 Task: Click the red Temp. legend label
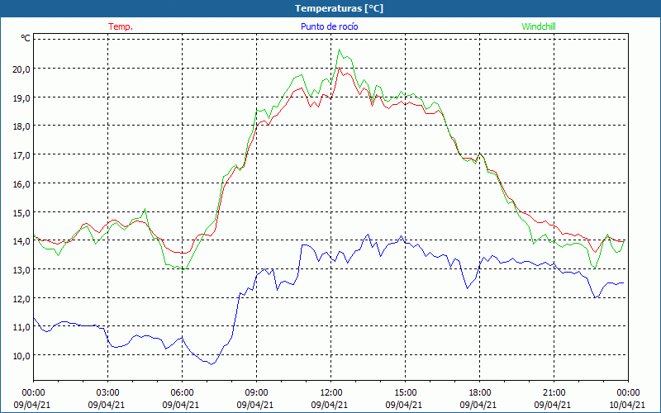click(121, 26)
